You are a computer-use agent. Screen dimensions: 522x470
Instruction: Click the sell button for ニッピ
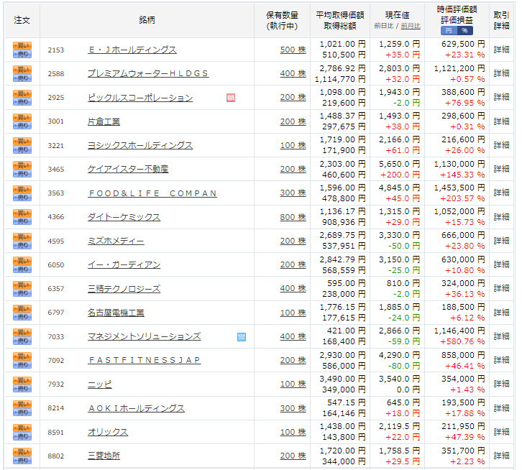22,389
